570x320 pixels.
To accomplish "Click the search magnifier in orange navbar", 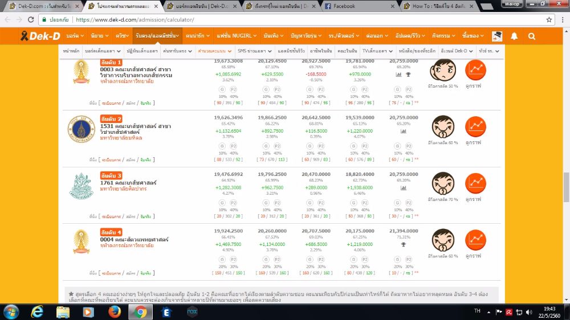I will click(x=531, y=36).
